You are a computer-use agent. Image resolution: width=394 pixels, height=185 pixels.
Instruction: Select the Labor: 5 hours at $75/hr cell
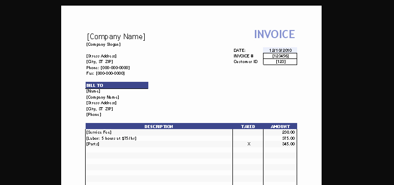click(x=159, y=138)
